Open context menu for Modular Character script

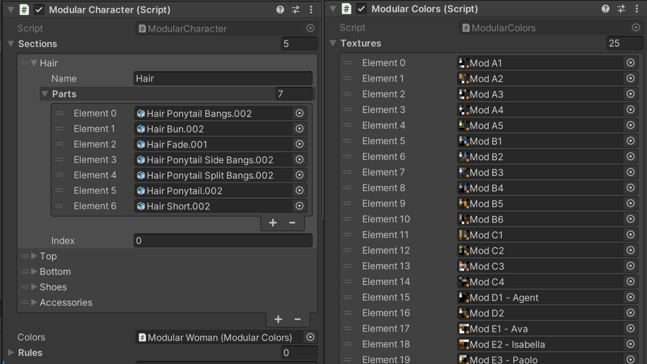[311, 9]
